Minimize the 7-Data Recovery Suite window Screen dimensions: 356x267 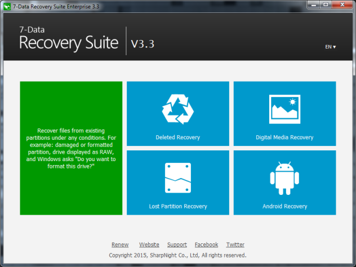click(x=314, y=5)
